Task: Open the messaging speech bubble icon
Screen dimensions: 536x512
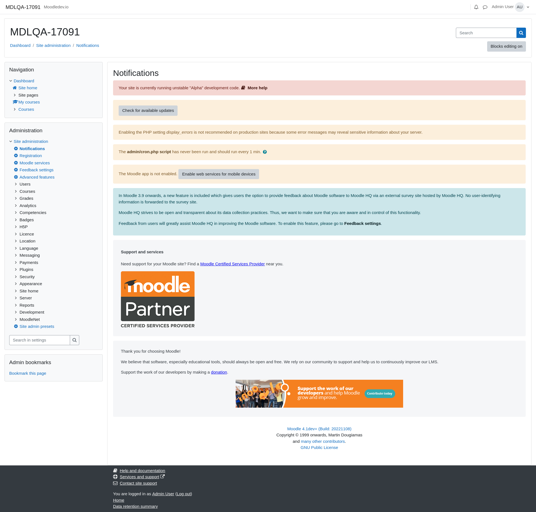Action: [x=485, y=7]
